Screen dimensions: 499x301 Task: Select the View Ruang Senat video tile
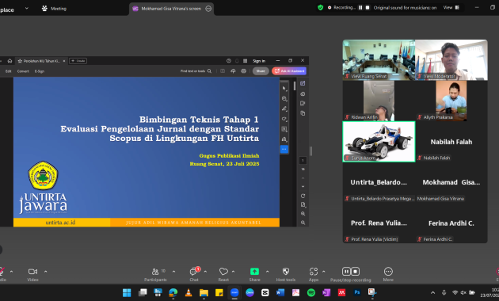[x=379, y=60]
